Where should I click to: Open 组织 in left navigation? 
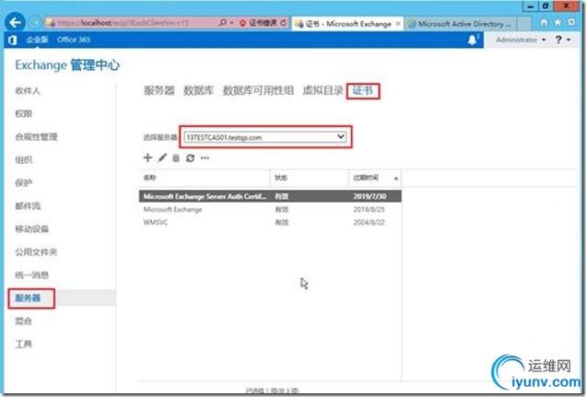pos(24,160)
